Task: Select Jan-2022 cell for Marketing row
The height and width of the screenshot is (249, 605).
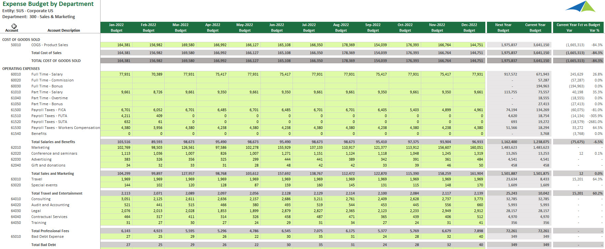Action: point(116,147)
